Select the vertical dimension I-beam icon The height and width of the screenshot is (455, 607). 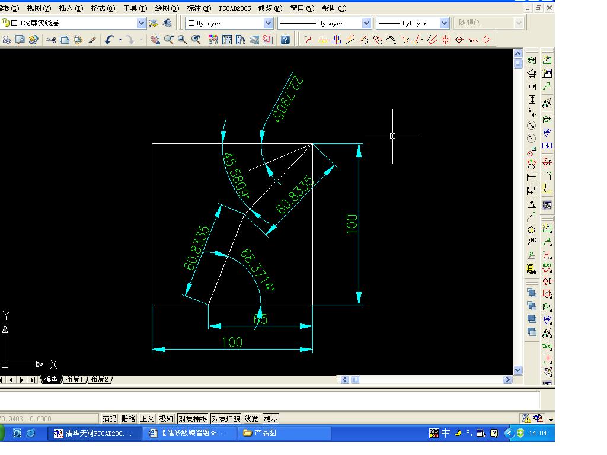tap(532, 100)
